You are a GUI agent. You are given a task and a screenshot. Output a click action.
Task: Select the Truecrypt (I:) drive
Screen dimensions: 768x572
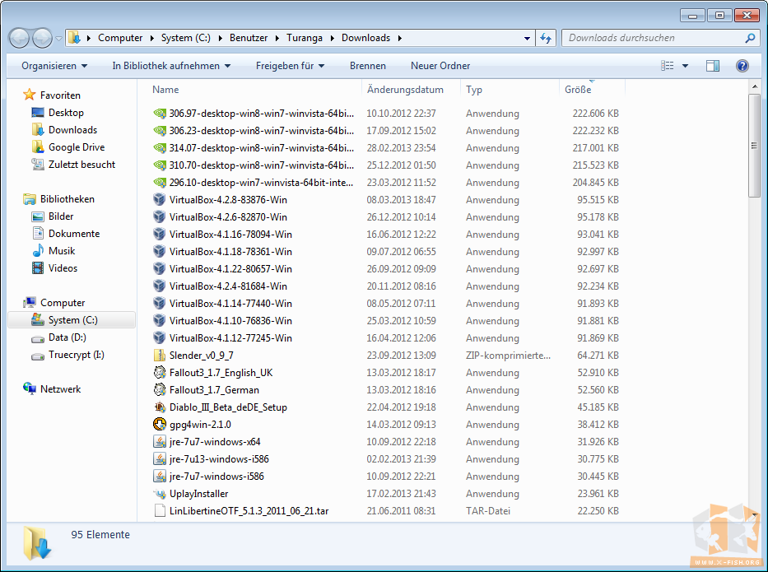tap(76, 355)
